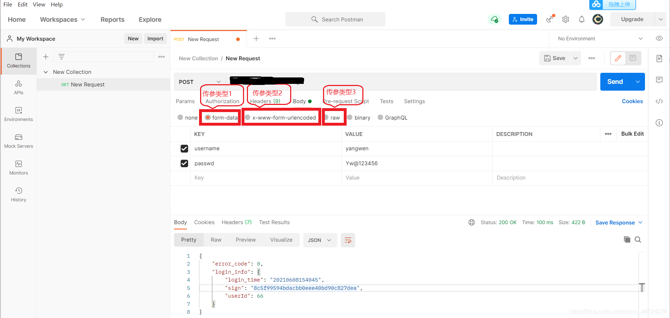This screenshot has height=318, width=670.
Task: Open documentation icon in right sidebar
Action: (659, 59)
